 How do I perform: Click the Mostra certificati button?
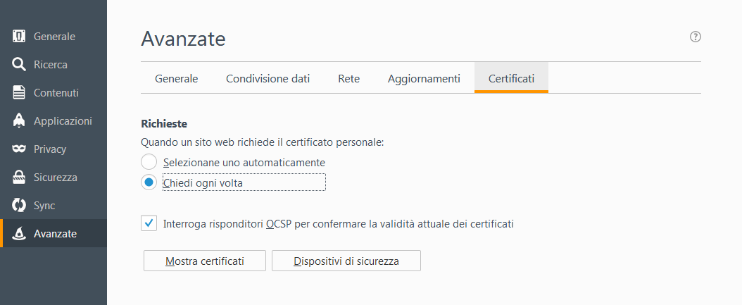coord(205,261)
